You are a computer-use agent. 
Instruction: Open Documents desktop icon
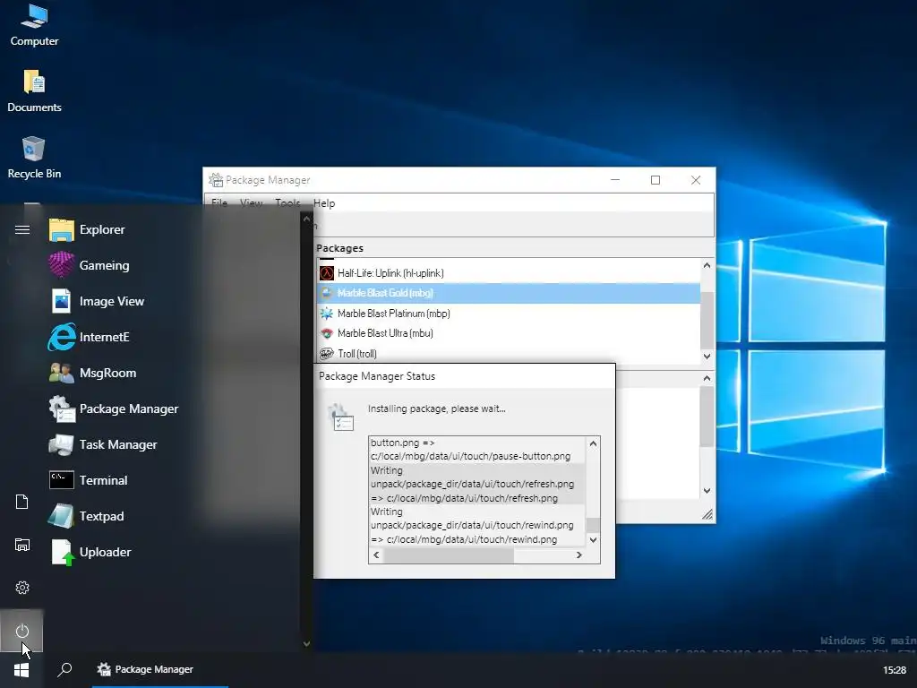pos(34,91)
